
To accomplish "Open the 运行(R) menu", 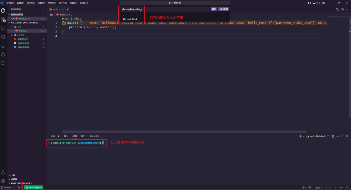I will pos(63,3).
